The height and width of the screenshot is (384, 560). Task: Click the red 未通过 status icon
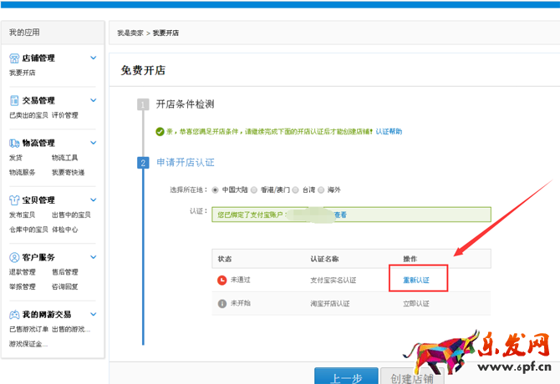[x=221, y=280]
